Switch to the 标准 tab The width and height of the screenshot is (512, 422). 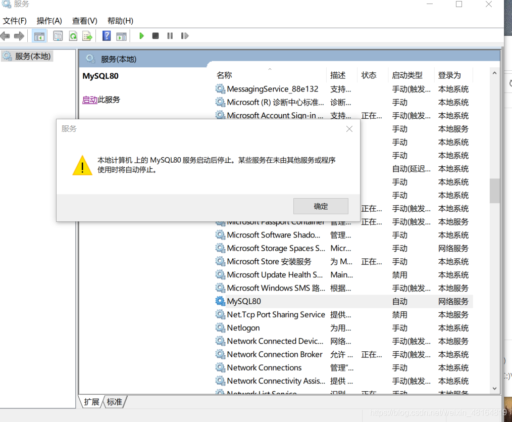point(114,402)
